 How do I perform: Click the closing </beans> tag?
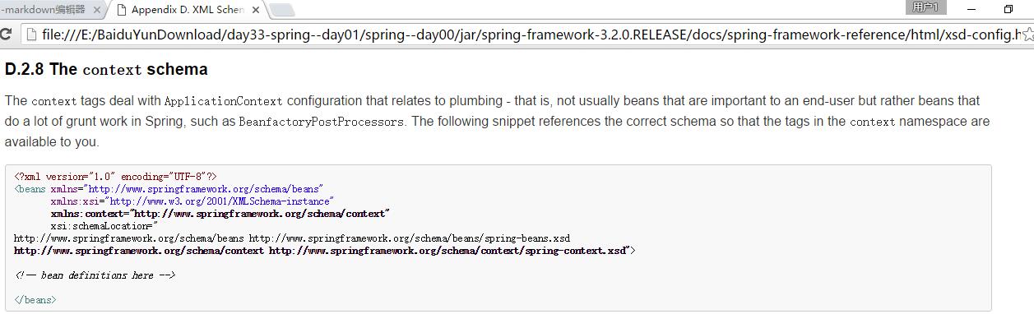point(35,300)
